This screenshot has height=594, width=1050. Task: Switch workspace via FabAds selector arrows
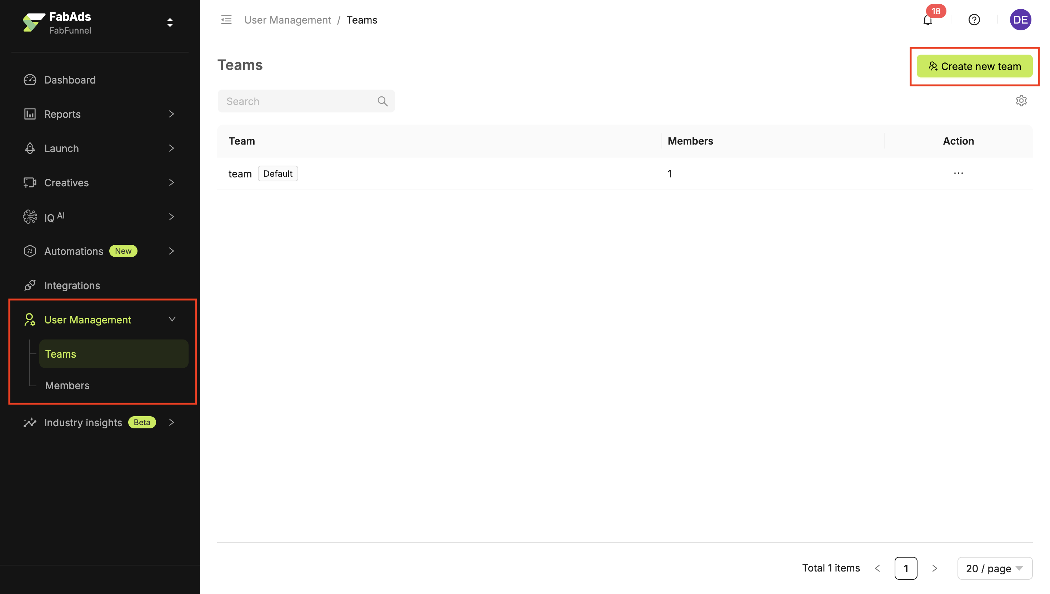(x=170, y=22)
